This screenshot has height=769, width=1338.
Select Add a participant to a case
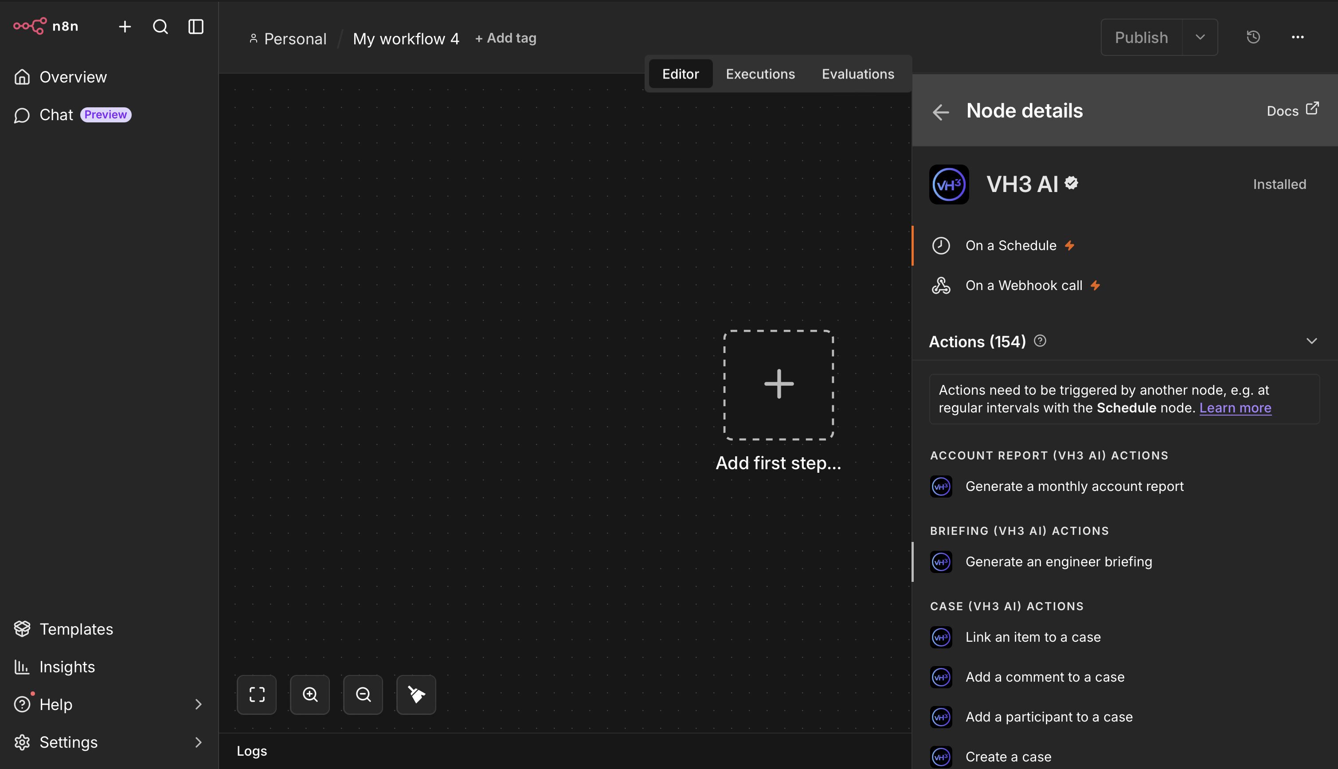[1125, 717]
